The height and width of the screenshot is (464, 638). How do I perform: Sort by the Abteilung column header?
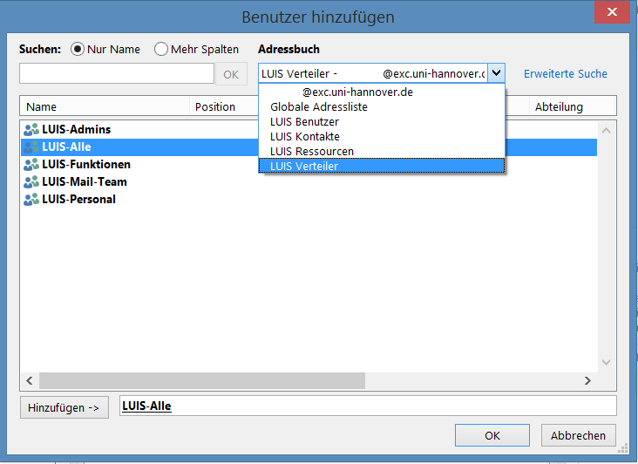pyautogui.click(x=572, y=106)
